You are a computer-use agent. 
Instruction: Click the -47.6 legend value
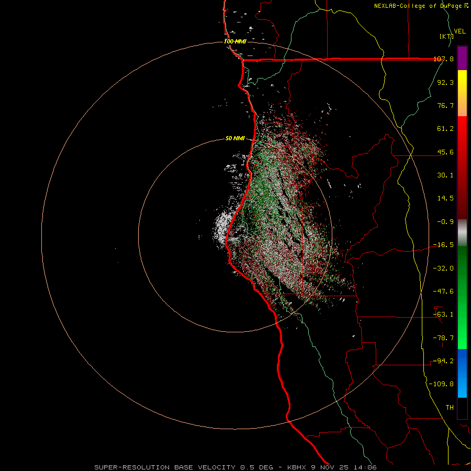[443, 291]
